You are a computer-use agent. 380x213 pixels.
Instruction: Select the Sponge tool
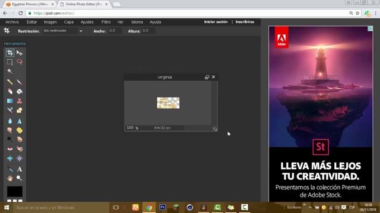(x=20, y=130)
